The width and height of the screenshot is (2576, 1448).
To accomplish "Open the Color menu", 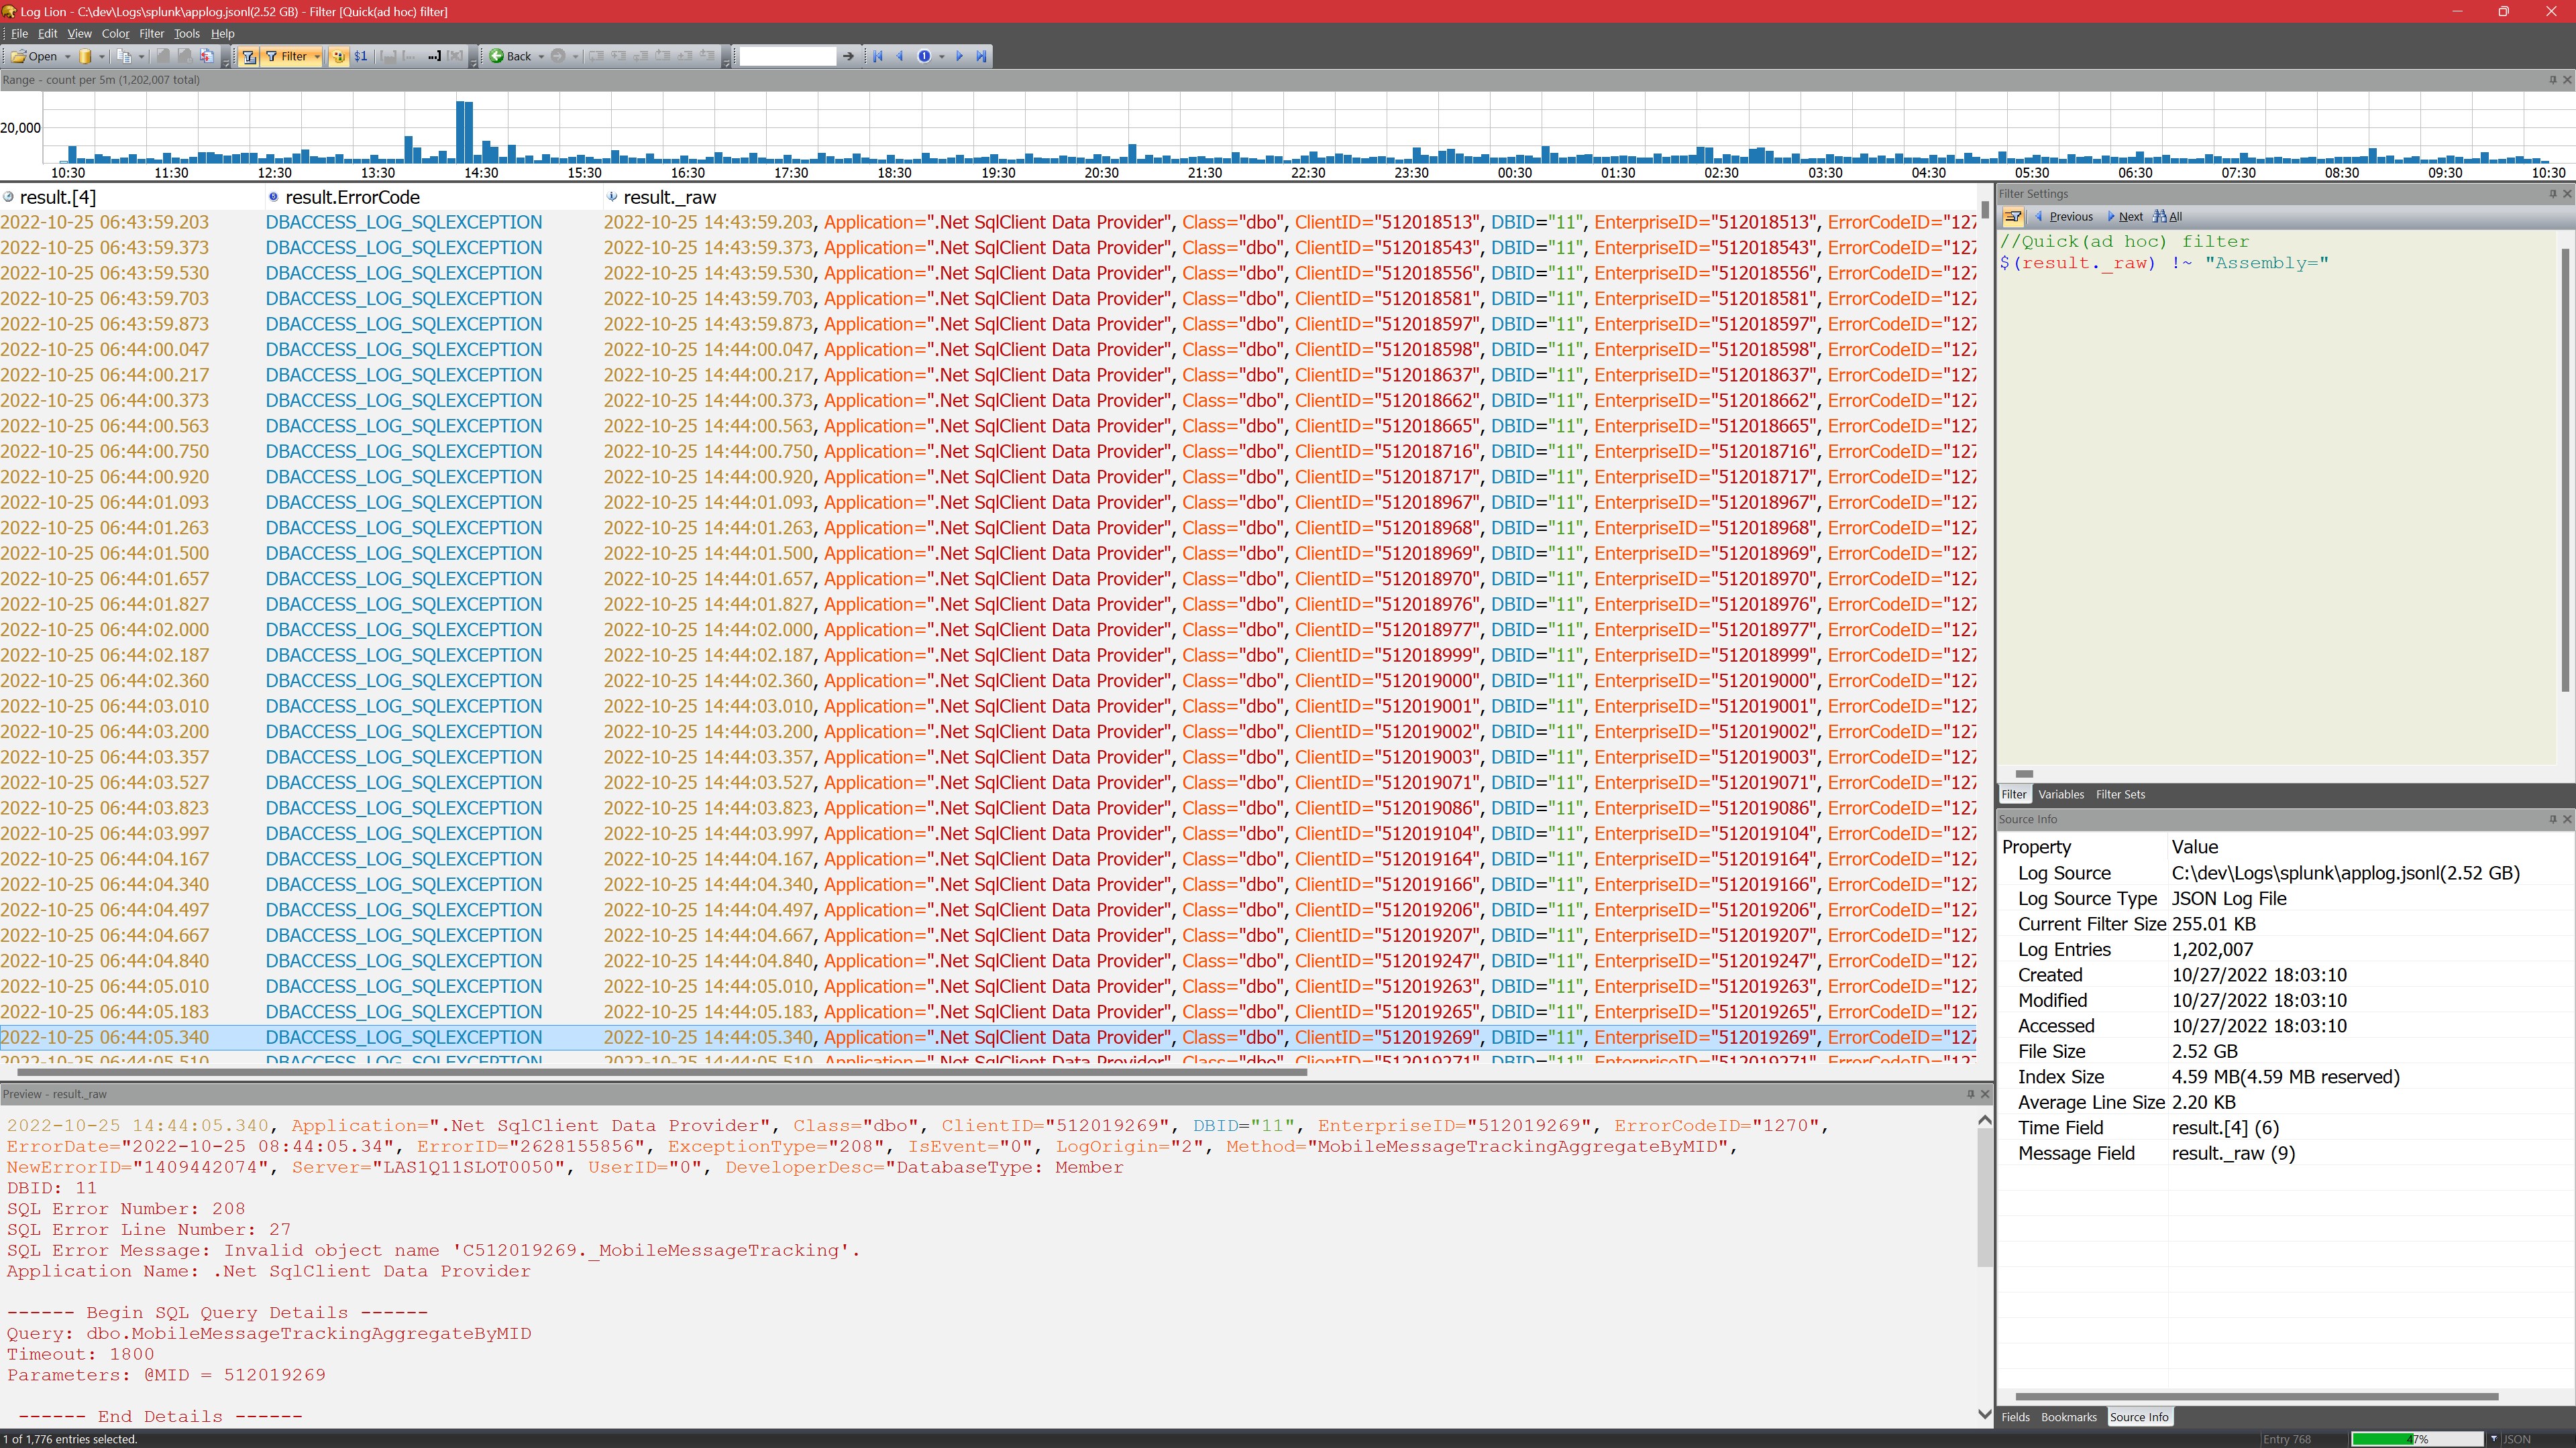I will coord(115,33).
